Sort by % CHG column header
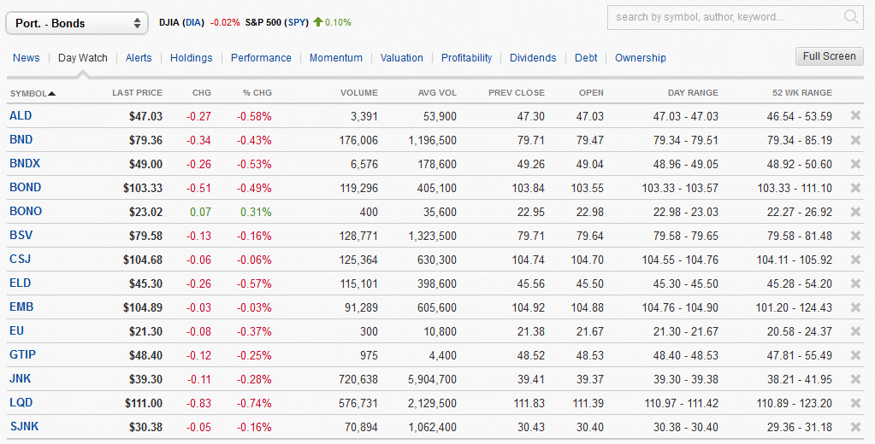The width and height of the screenshot is (875, 444). 257,93
